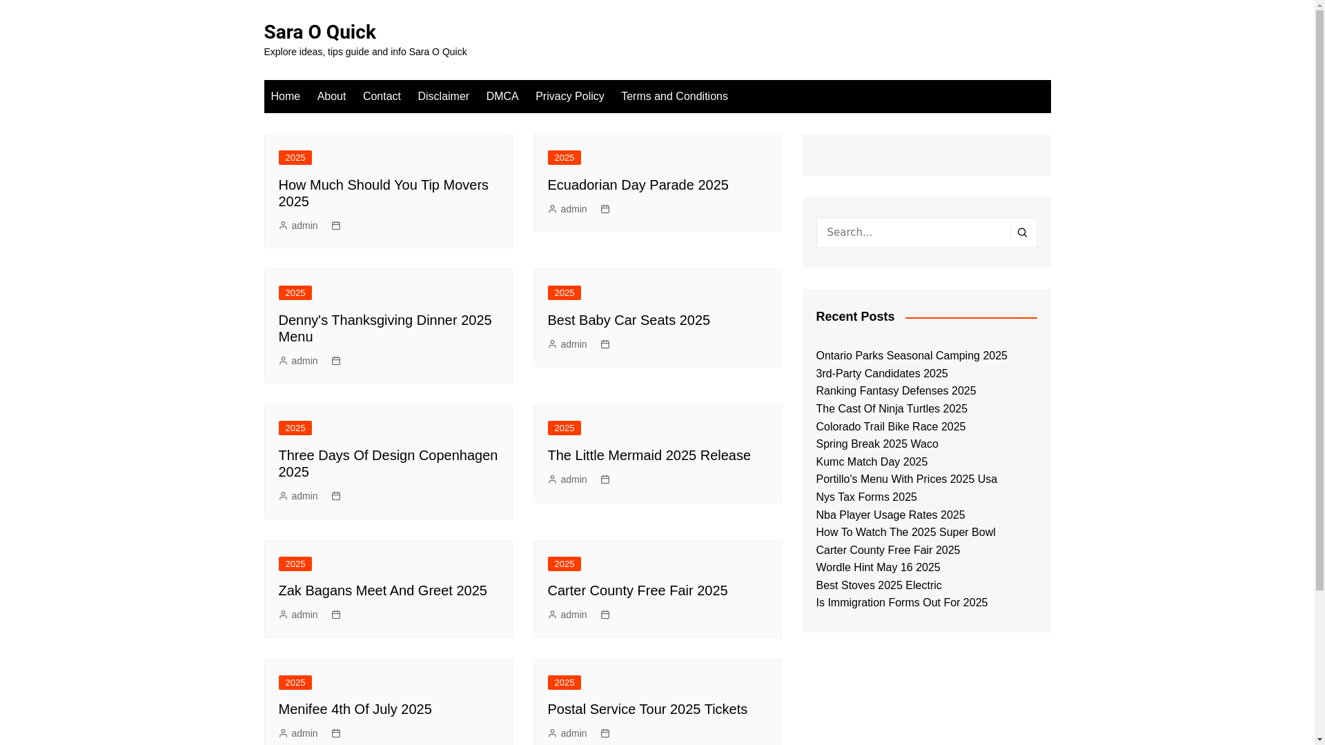The image size is (1325, 745).
Task: Open recent post The Cast Of Ninja Turtles 2025
Action: pos(892,409)
